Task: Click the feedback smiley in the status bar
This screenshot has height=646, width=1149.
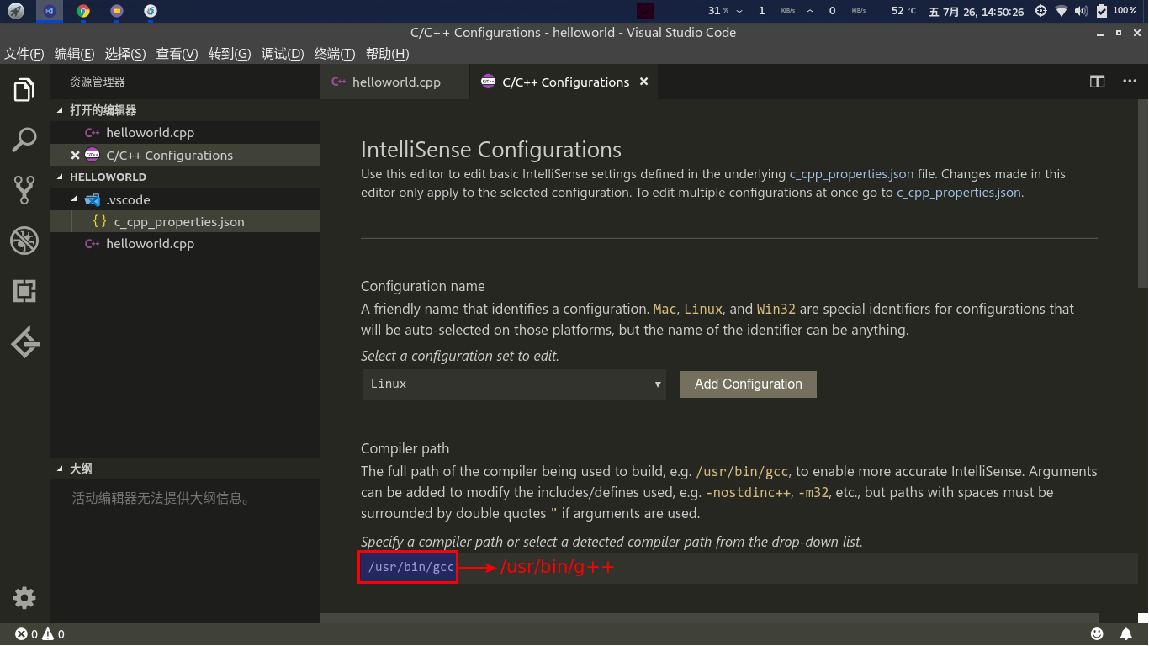Action: click(x=1096, y=633)
